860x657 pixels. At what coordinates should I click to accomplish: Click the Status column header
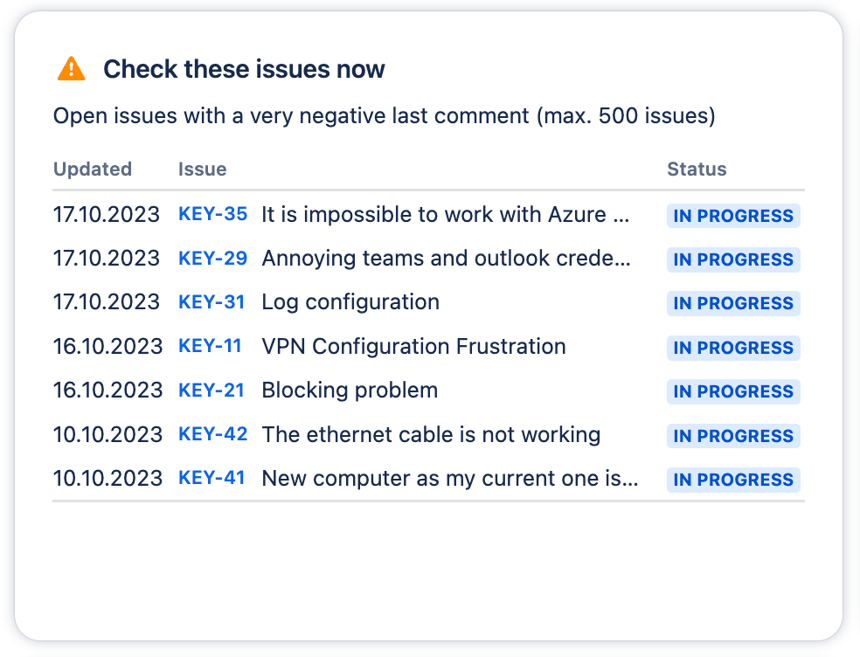tap(697, 169)
